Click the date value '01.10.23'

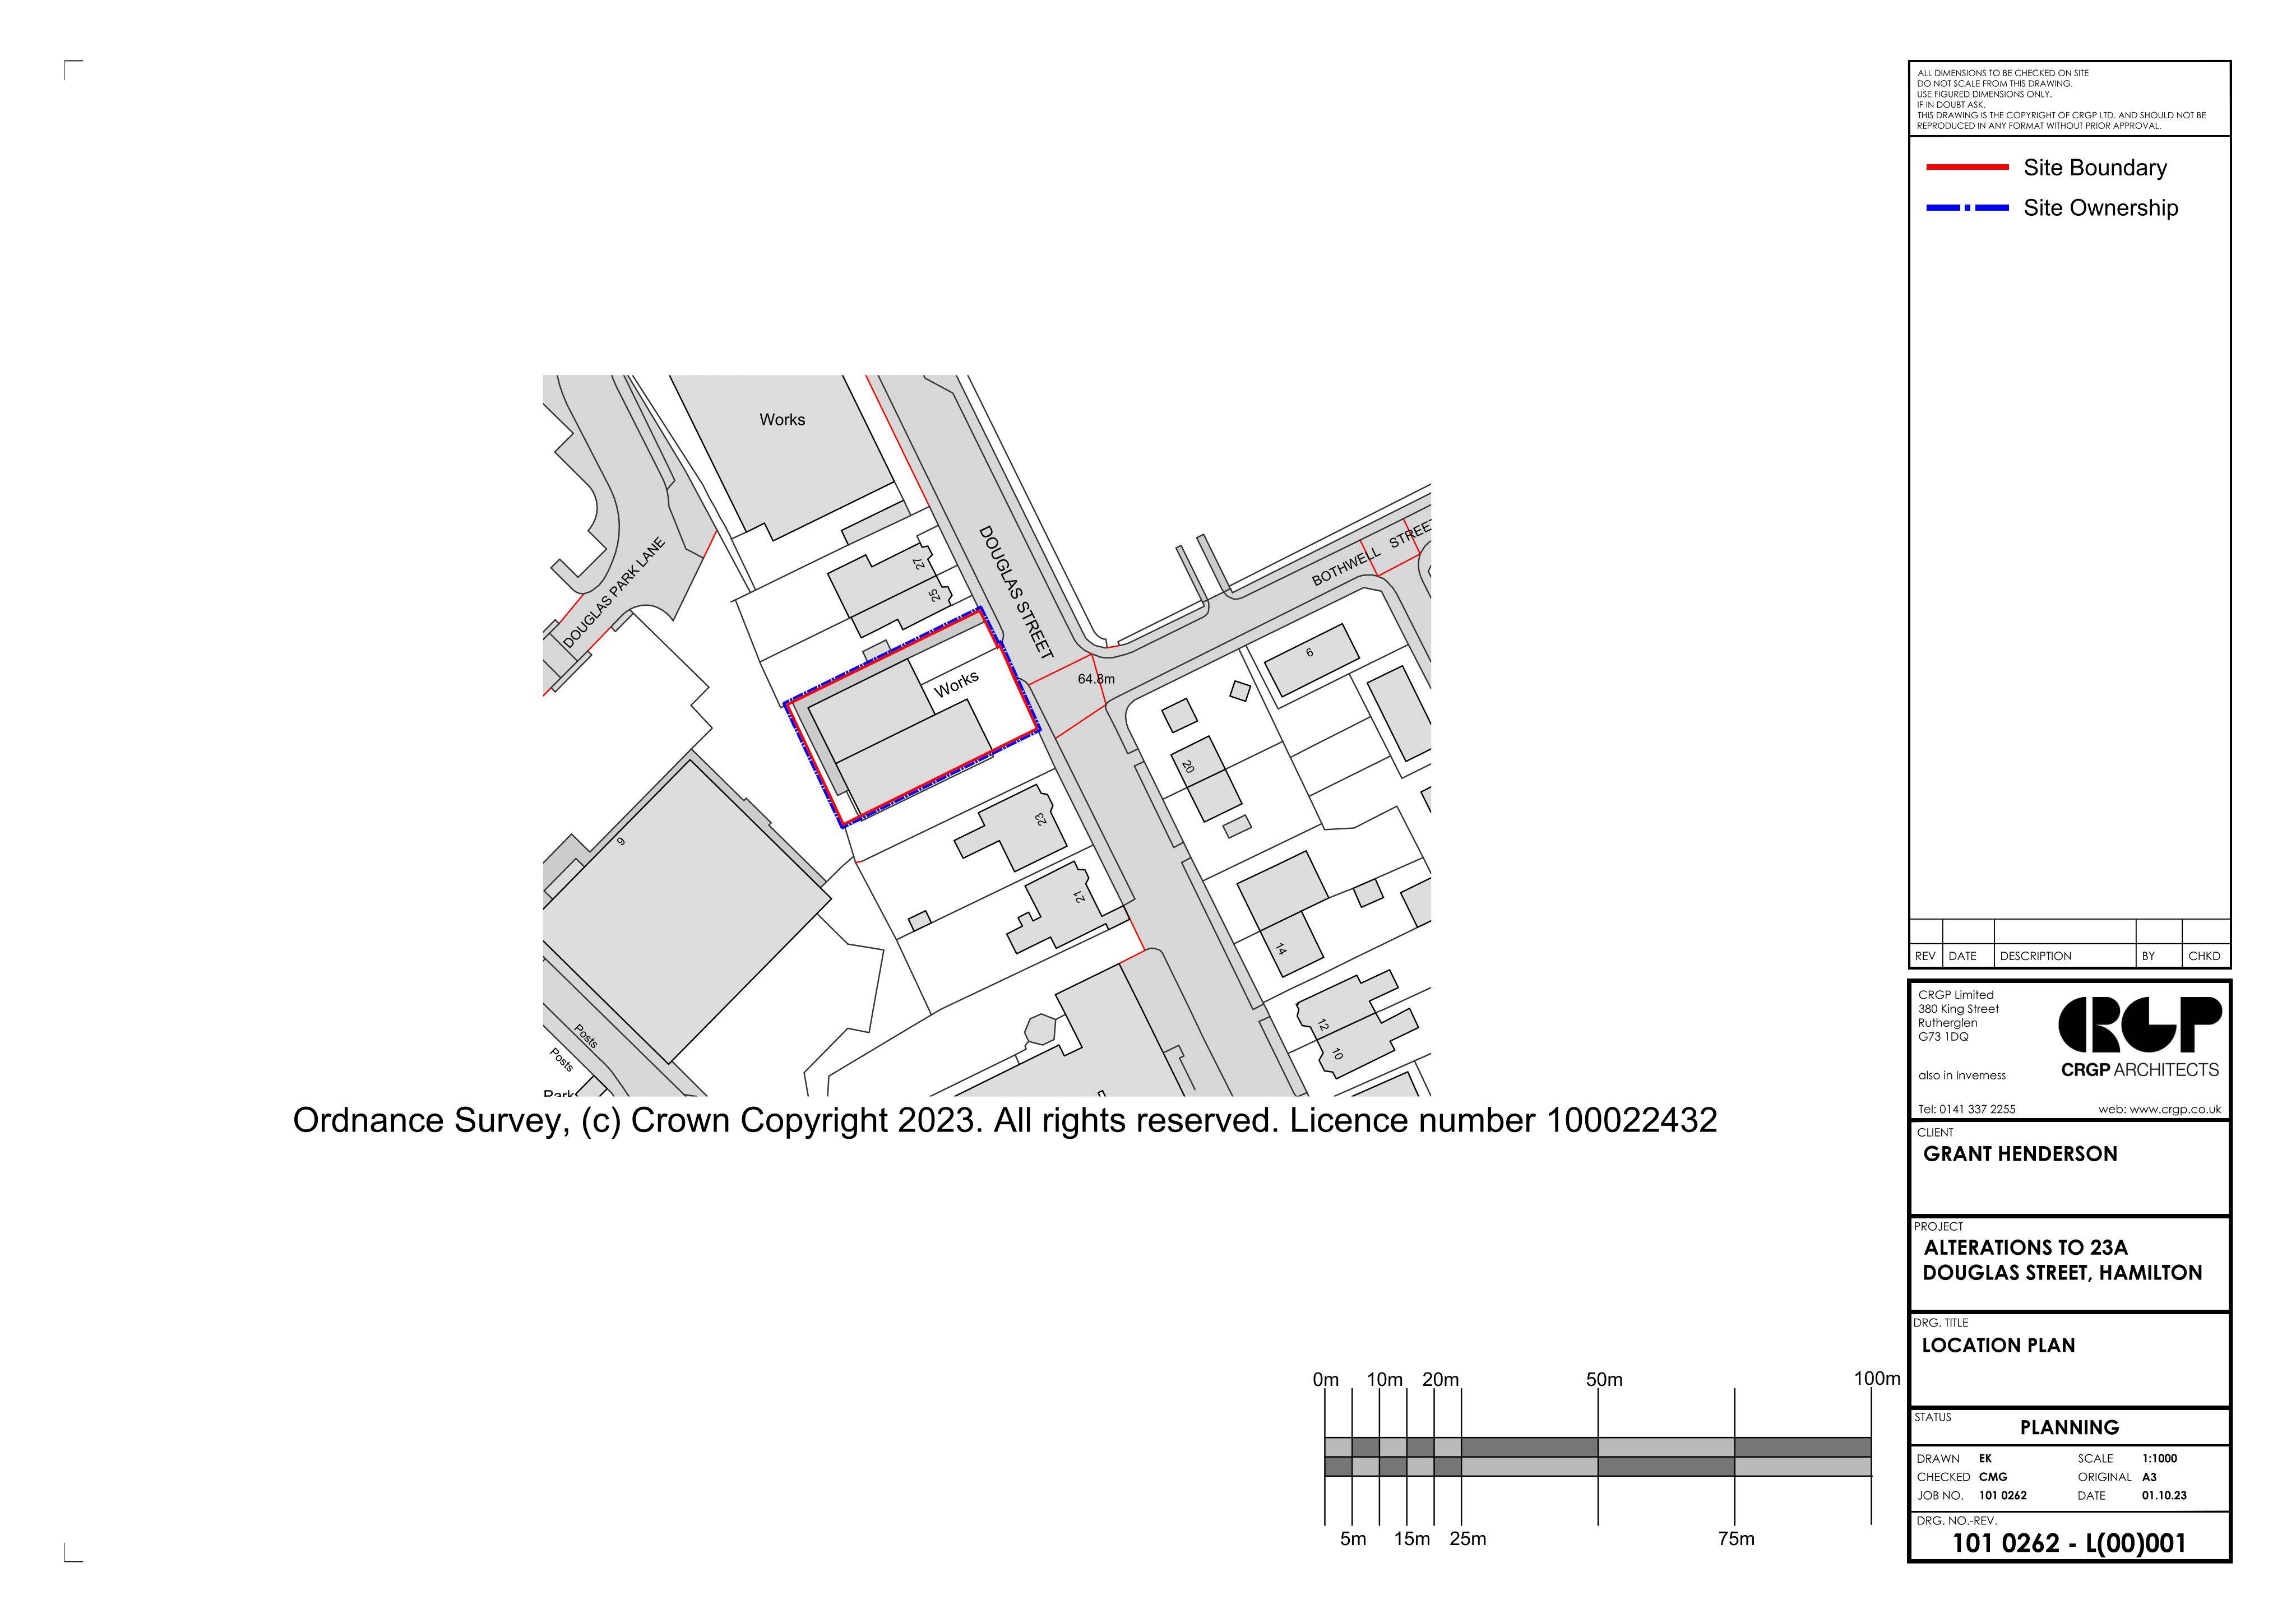pos(2164,1496)
